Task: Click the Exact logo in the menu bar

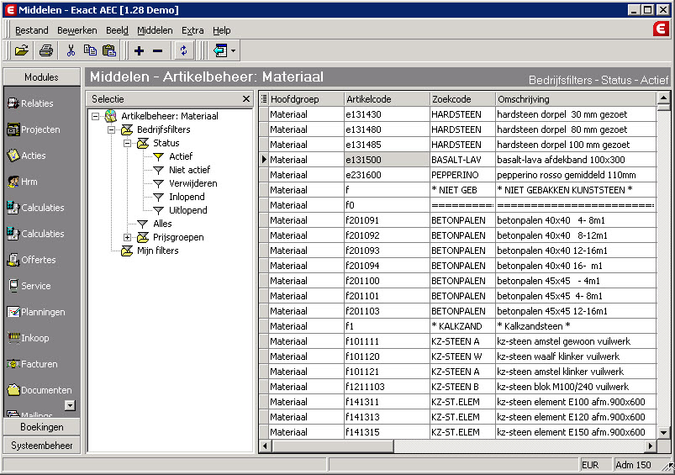Action: tap(661, 29)
